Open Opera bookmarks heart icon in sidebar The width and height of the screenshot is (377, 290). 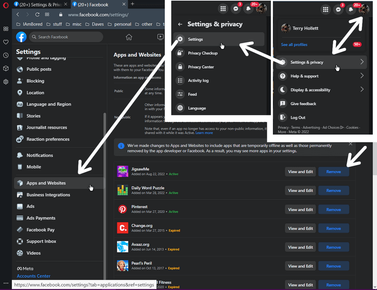[x=6, y=42]
